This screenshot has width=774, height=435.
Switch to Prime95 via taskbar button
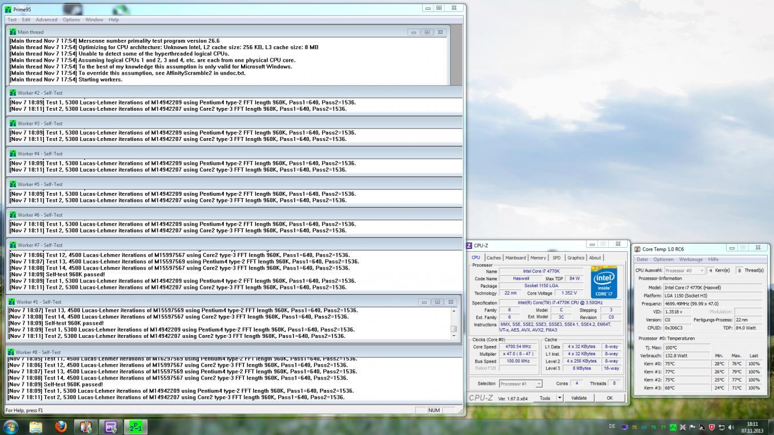point(136,427)
